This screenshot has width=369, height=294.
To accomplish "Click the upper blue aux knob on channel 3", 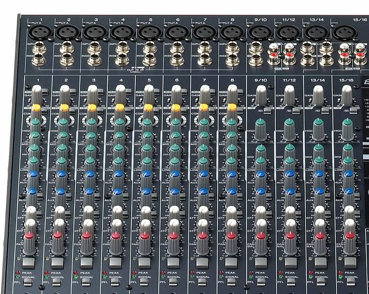I will [90, 174].
